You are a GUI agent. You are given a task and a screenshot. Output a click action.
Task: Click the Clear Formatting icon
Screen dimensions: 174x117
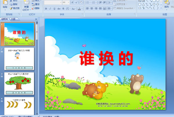(81, 2)
